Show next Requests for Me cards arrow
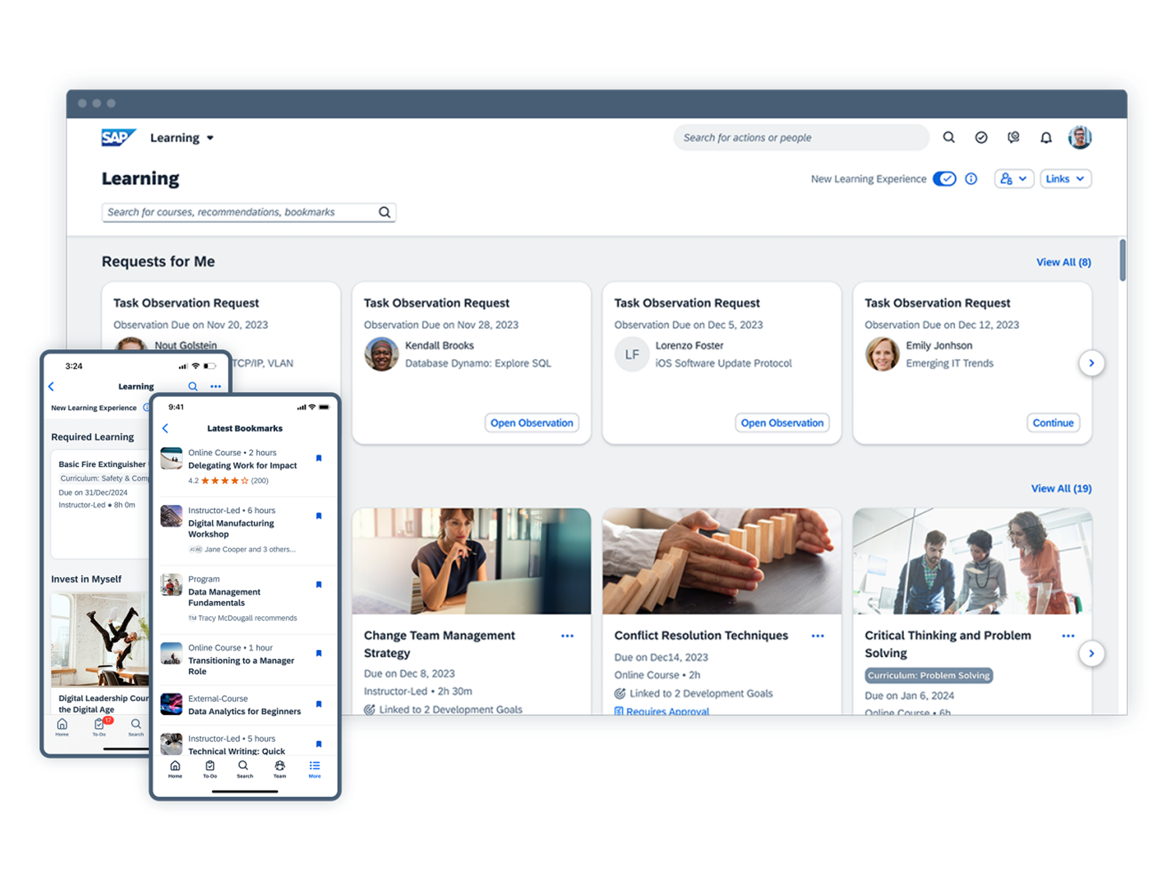 [x=1091, y=363]
